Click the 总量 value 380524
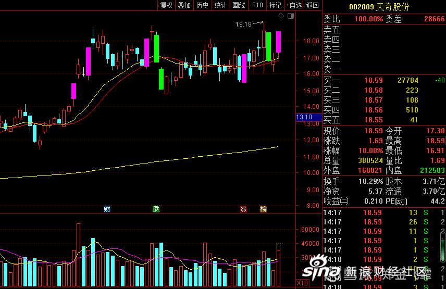The width and height of the screenshot is (446, 289). click(370, 160)
